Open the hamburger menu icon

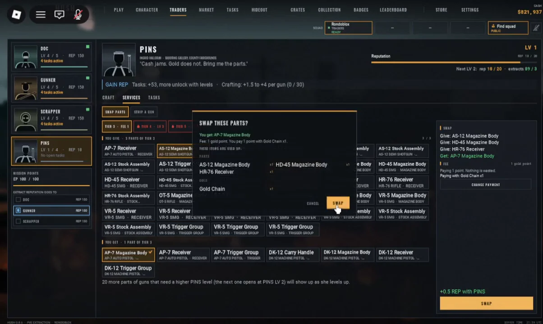(41, 14)
